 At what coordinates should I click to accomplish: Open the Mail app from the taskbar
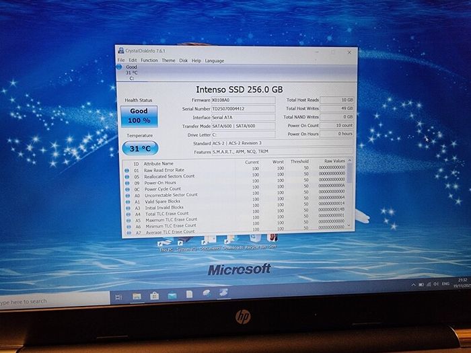(172, 296)
